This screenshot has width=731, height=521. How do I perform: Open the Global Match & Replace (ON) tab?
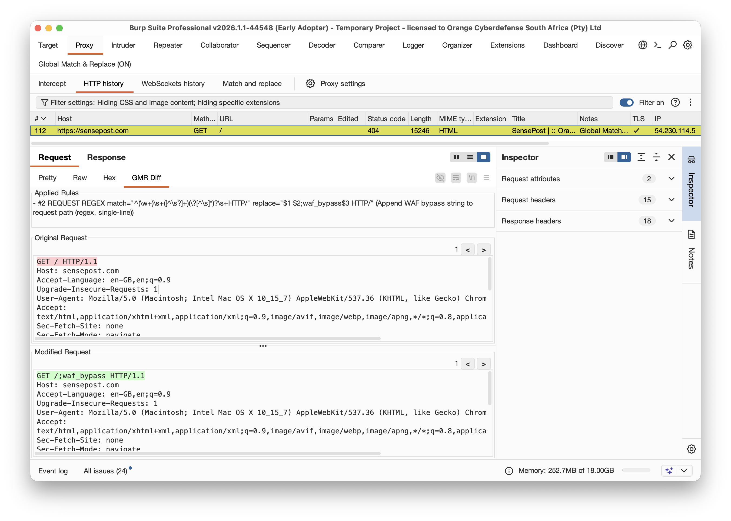pyautogui.click(x=85, y=64)
